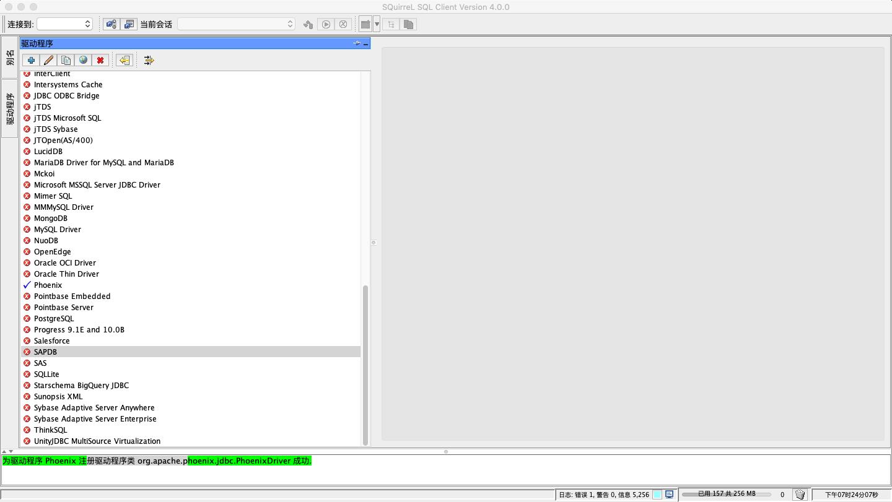Select the LucidDB driver
The height and width of the screenshot is (502, 892).
[191, 151]
